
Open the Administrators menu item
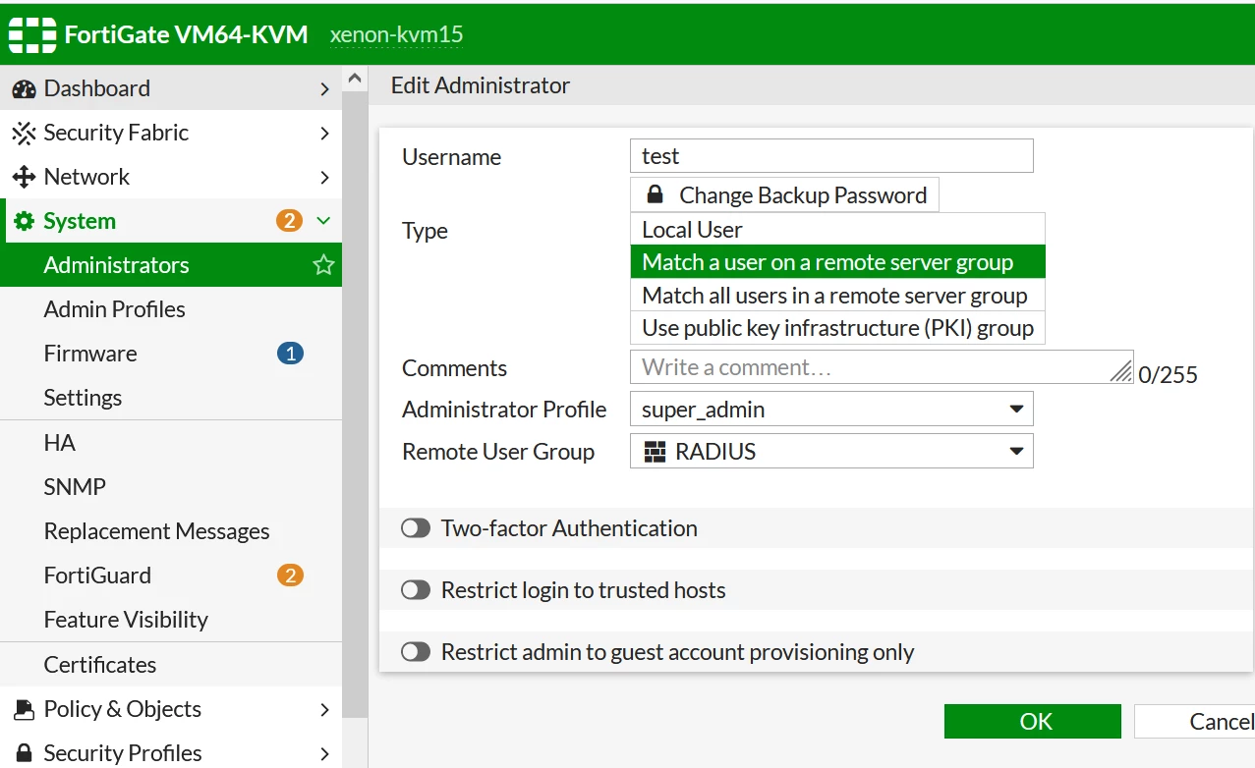[171, 265]
